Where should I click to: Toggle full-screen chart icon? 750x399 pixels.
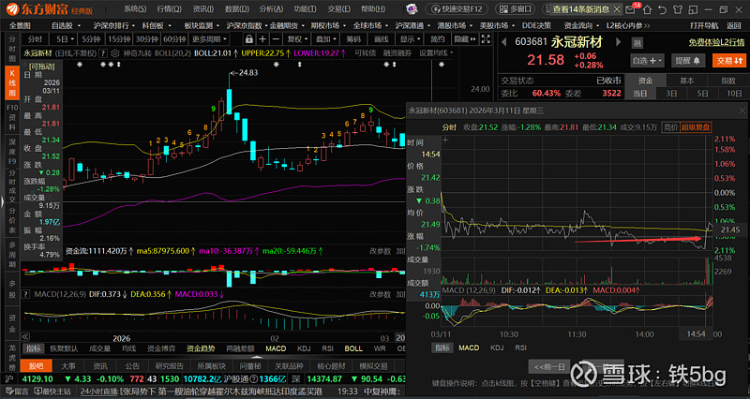pos(486,39)
